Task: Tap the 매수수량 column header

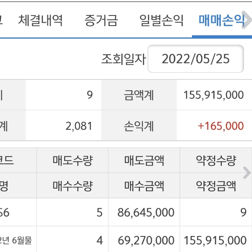Action: (x=73, y=185)
